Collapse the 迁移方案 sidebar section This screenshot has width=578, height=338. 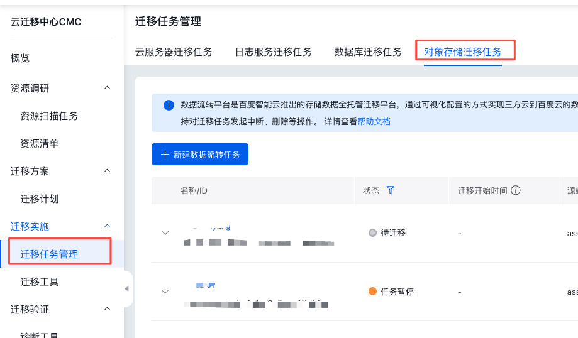pos(107,171)
